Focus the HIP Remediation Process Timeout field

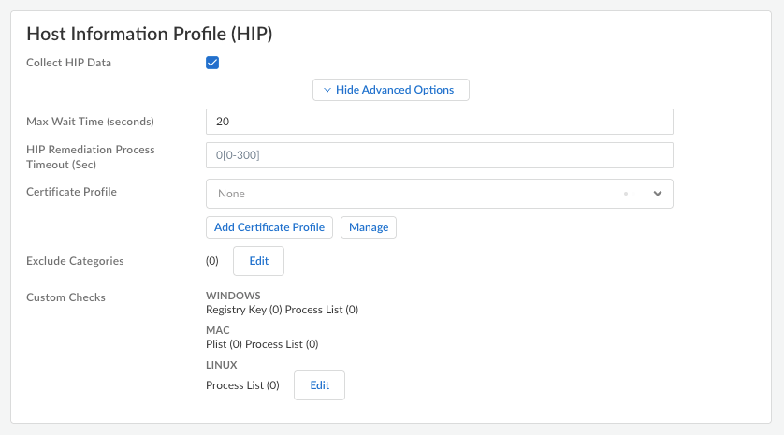[439, 155]
